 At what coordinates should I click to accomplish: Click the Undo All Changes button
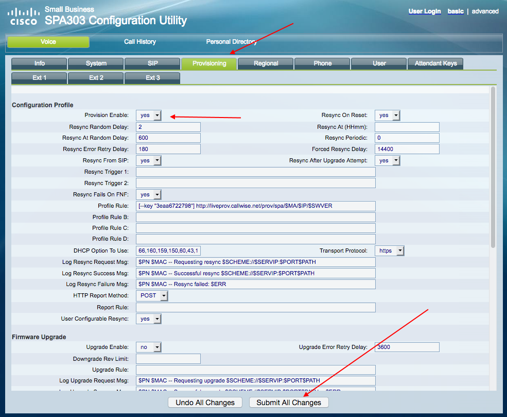pyautogui.click(x=205, y=403)
